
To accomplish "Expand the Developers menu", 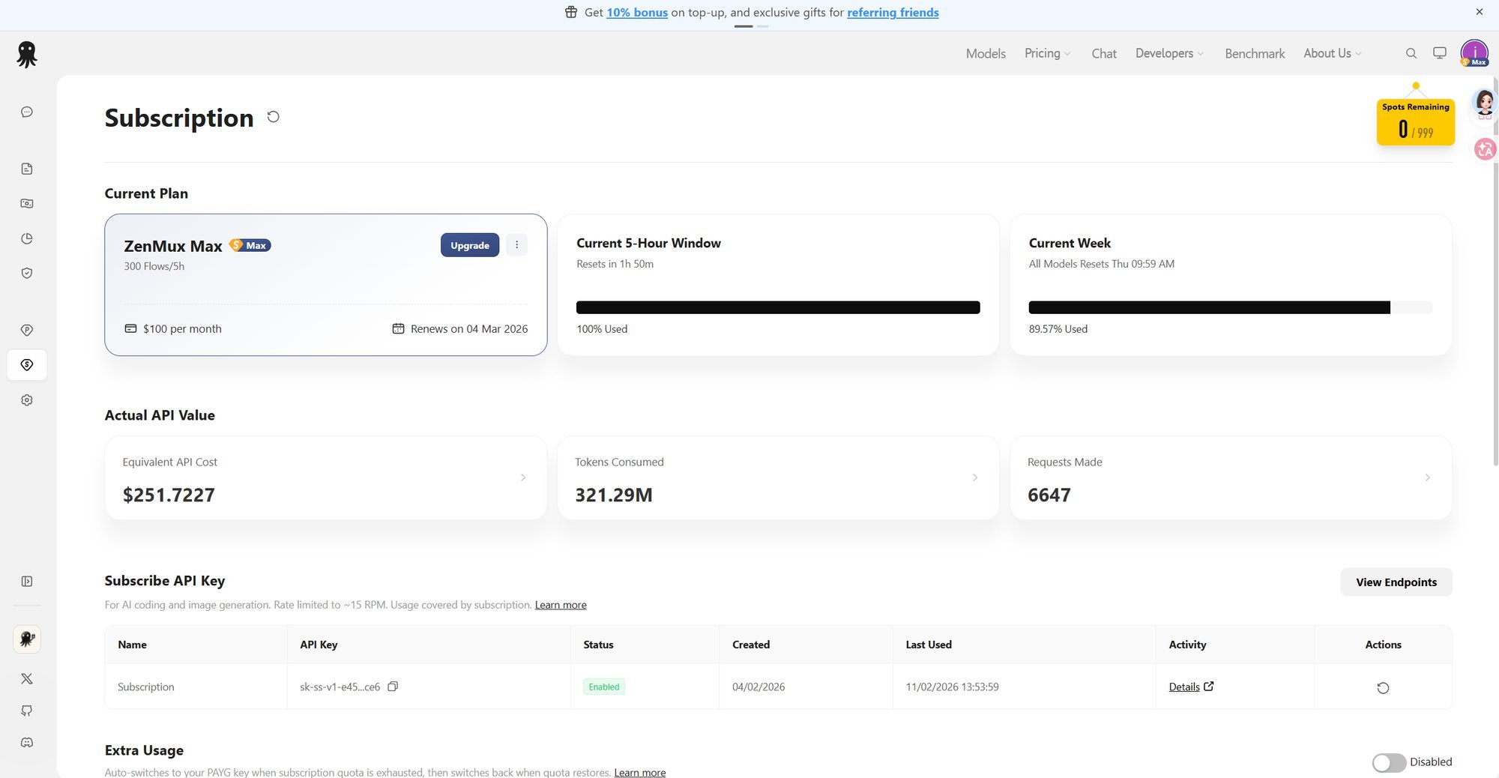I will pyautogui.click(x=1169, y=53).
